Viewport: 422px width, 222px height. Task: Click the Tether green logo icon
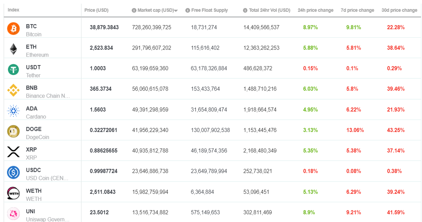pyautogui.click(x=13, y=70)
